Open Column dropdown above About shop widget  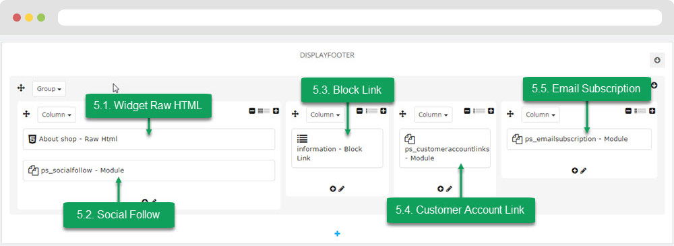57,115
